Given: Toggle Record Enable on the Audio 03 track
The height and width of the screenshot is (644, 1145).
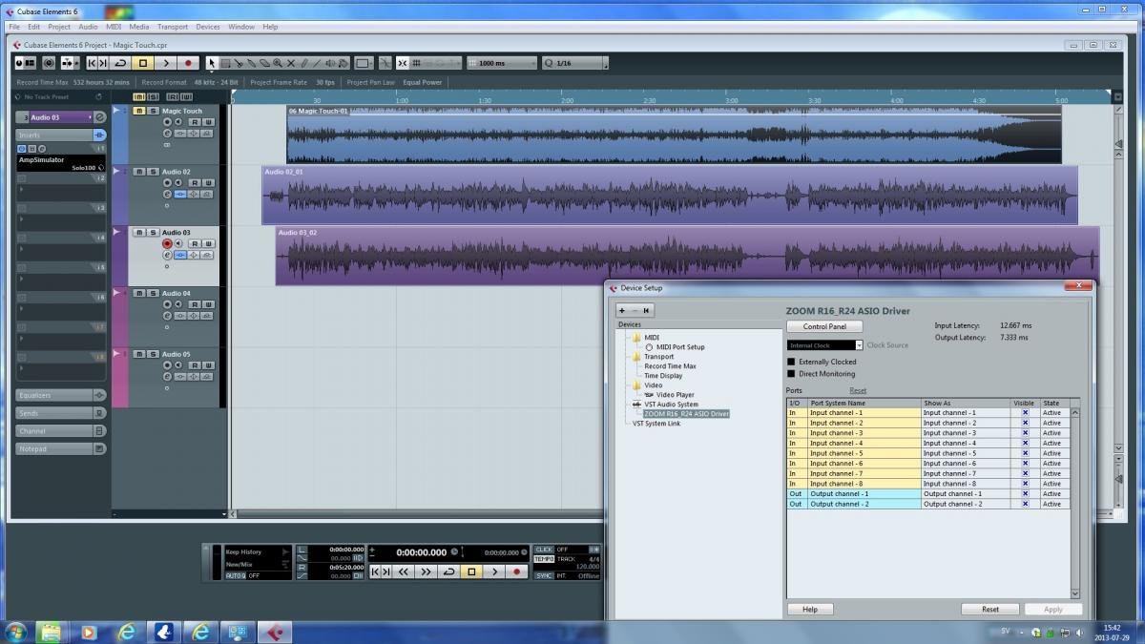Looking at the screenshot, I should click(167, 244).
